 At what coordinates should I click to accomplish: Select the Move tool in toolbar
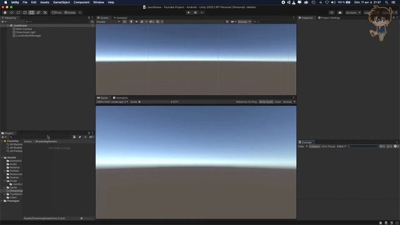(x=11, y=12)
